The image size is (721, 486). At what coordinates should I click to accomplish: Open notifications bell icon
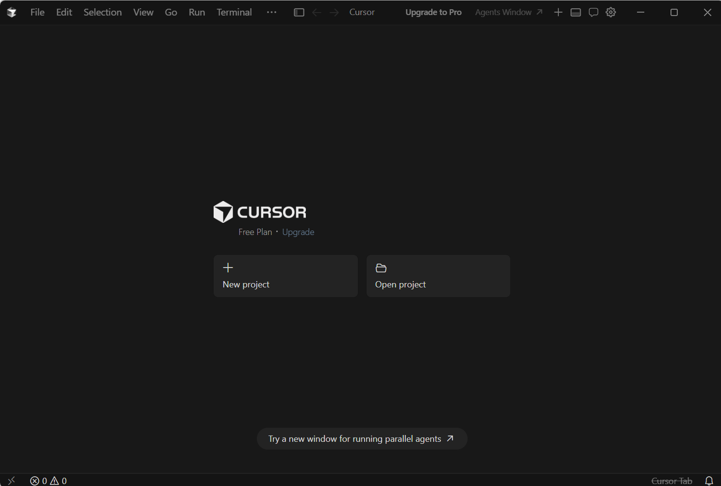pyautogui.click(x=709, y=481)
